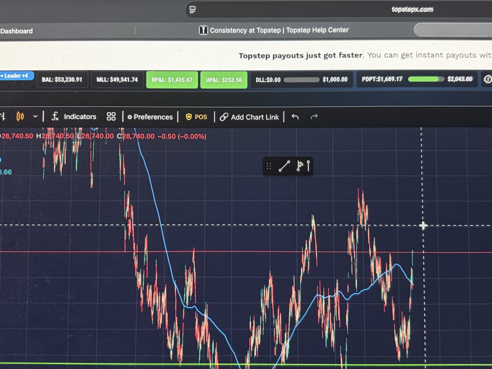This screenshot has width=492, height=369.
Task: Undo the last chart action
Action: click(x=295, y=117)
